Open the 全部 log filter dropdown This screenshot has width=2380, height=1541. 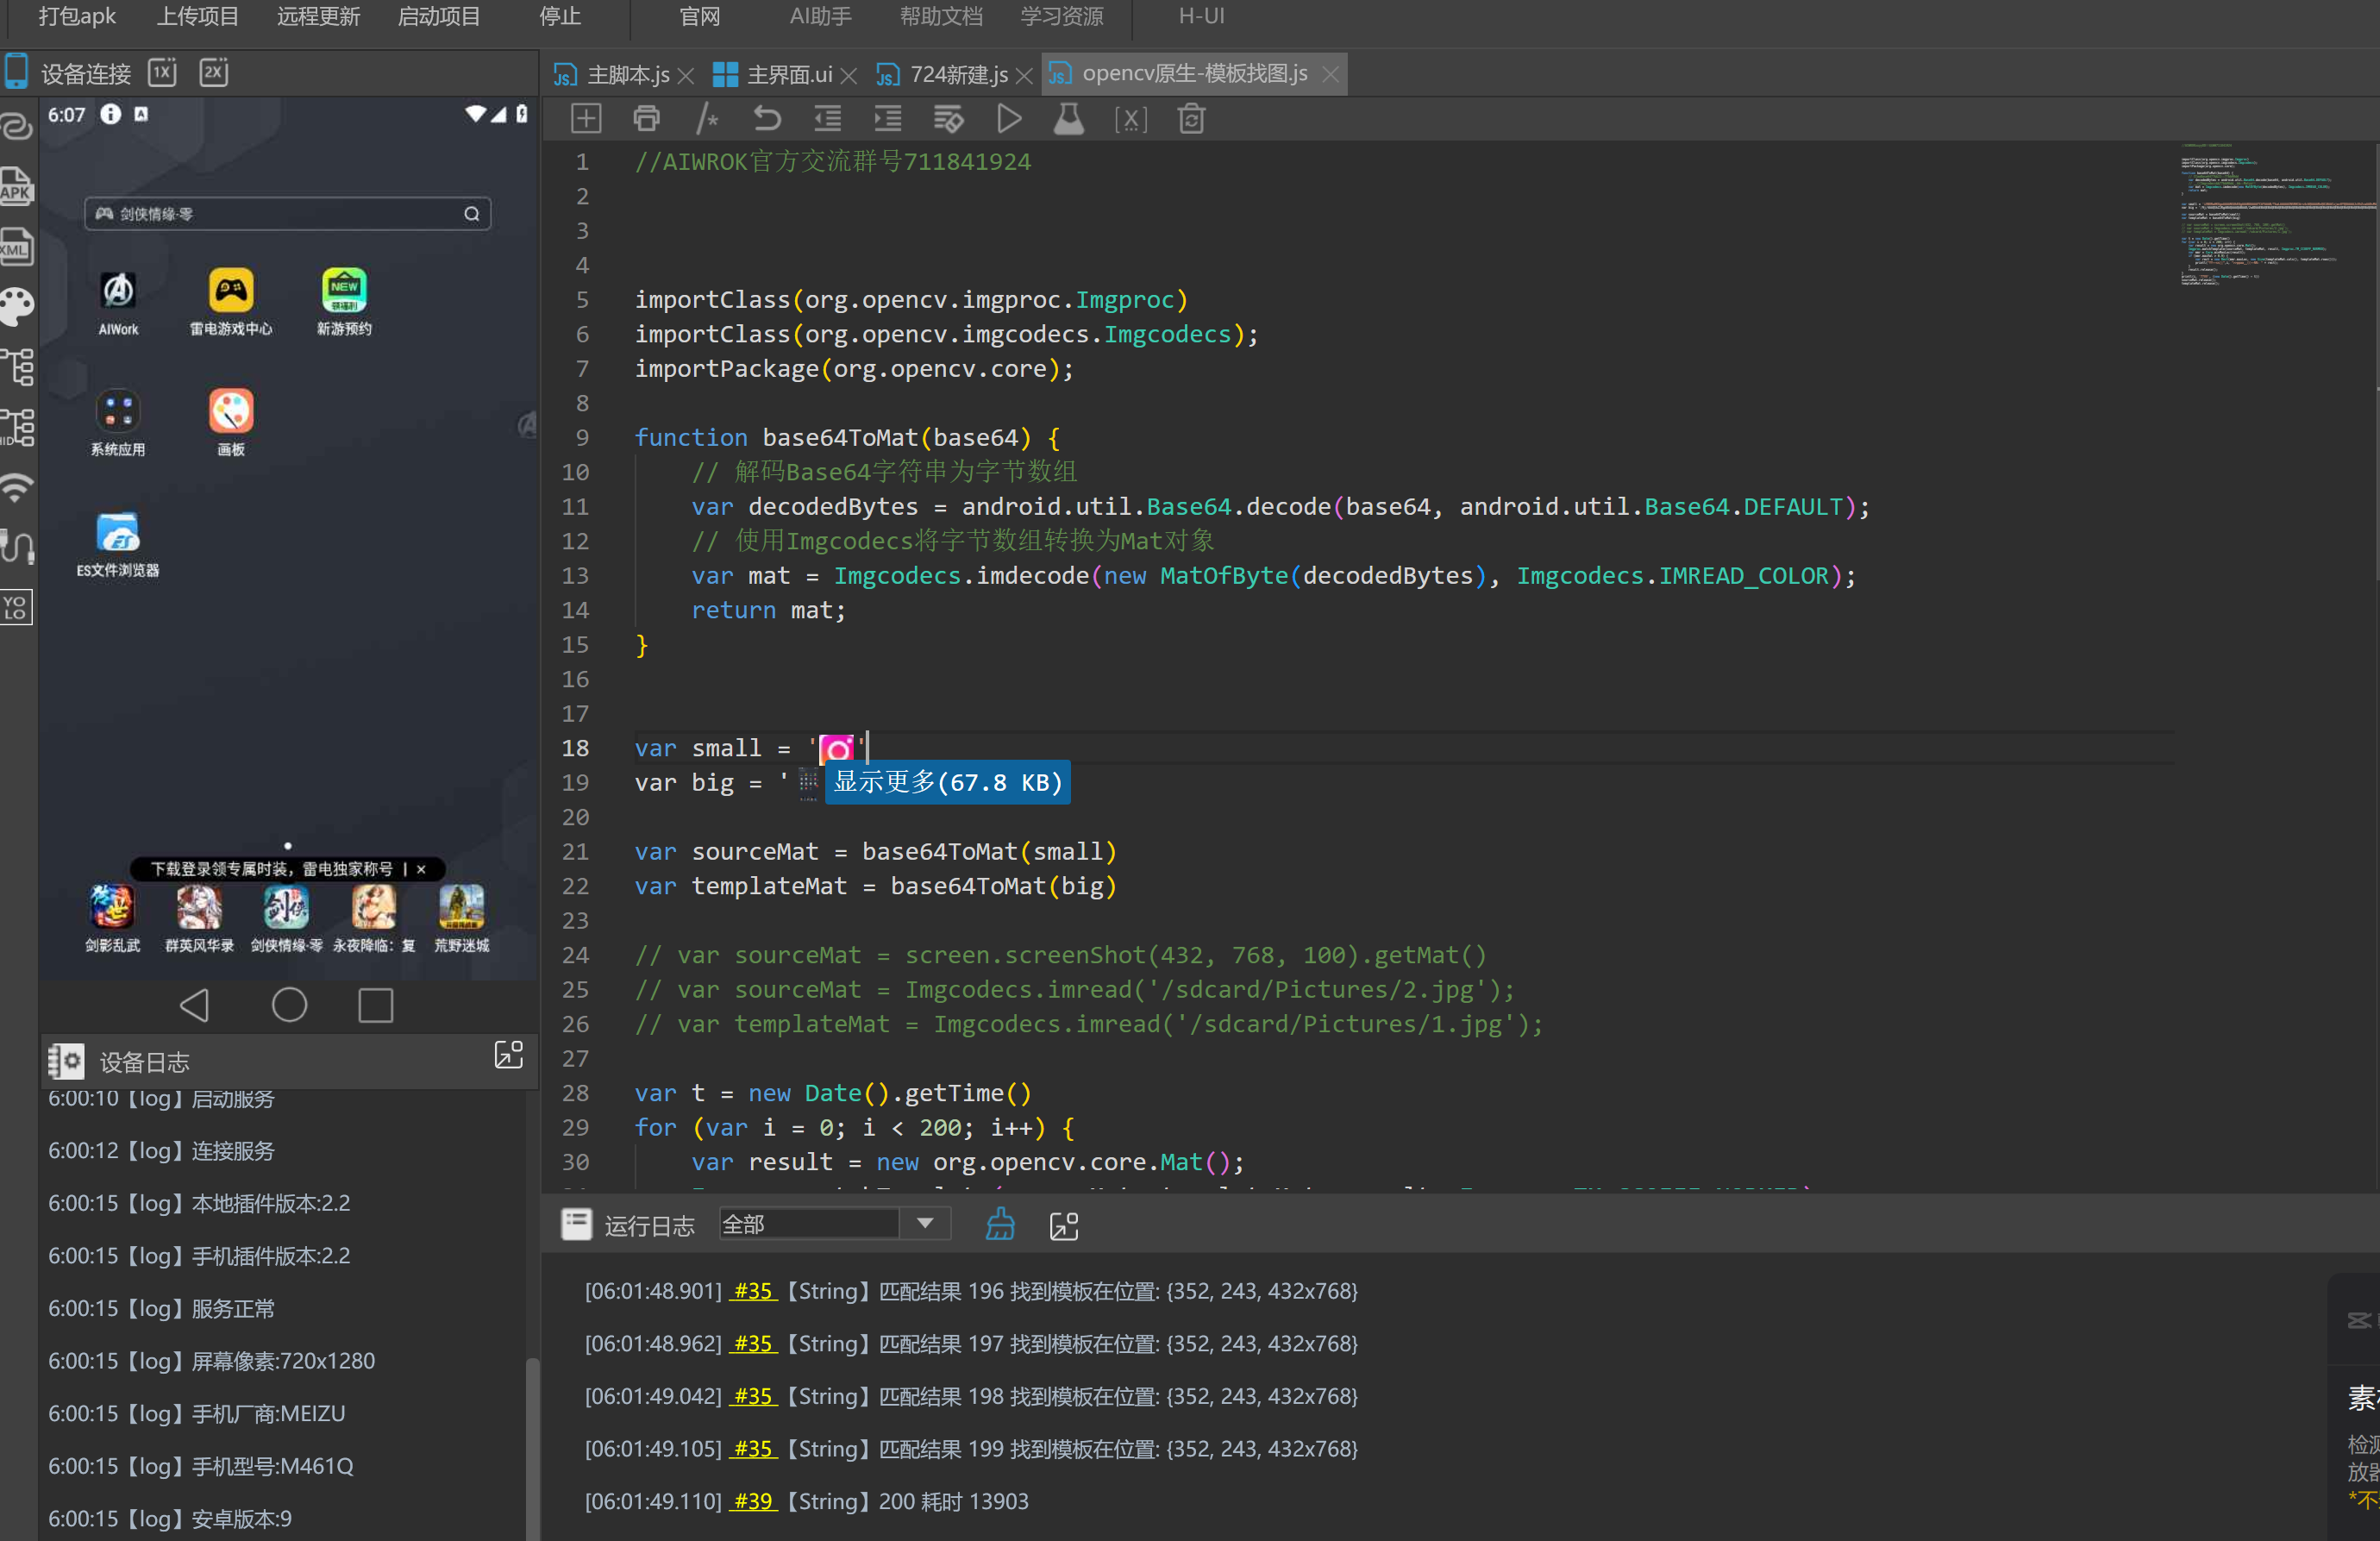(833, 1224)
